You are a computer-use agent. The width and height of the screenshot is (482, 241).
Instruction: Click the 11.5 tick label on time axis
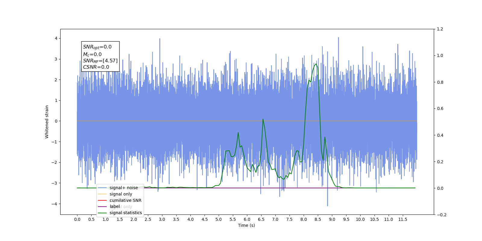(x=403, y=219)
